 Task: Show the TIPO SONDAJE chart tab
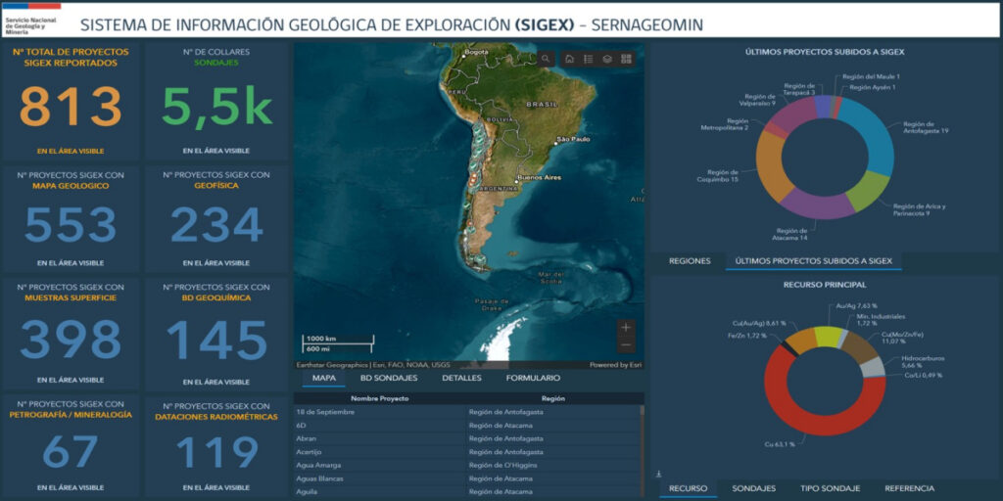point(830,488)
